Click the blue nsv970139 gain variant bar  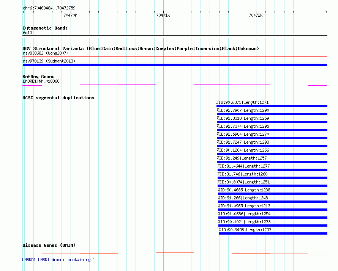coord(175,65)
